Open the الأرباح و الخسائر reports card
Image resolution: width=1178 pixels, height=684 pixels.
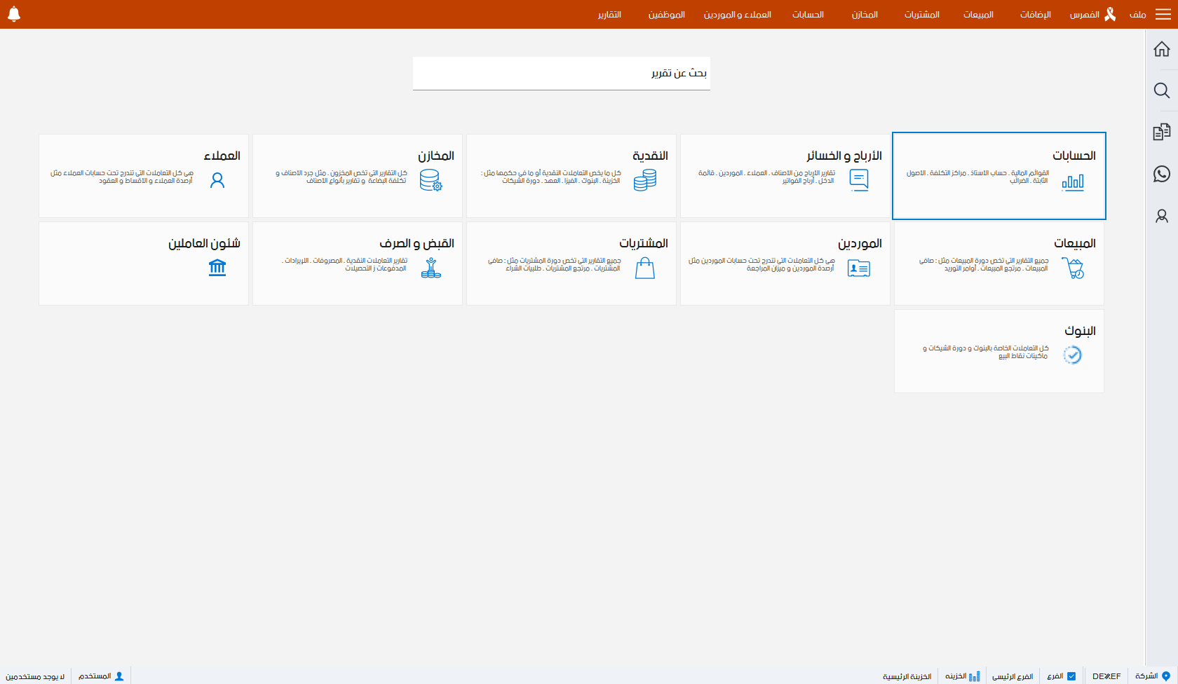click(x=785, y=176)
